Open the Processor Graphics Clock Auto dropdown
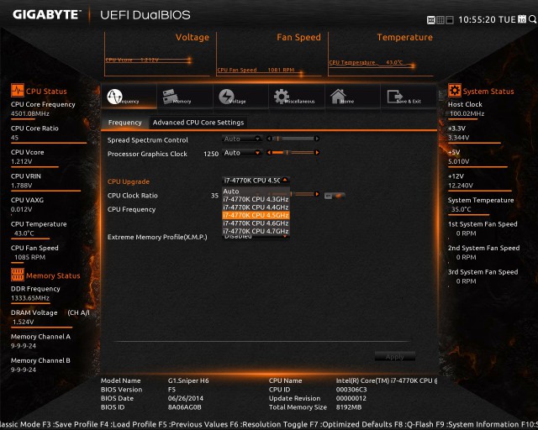The height and width of the screenshot is (430, 538). [x=242, y=153]
